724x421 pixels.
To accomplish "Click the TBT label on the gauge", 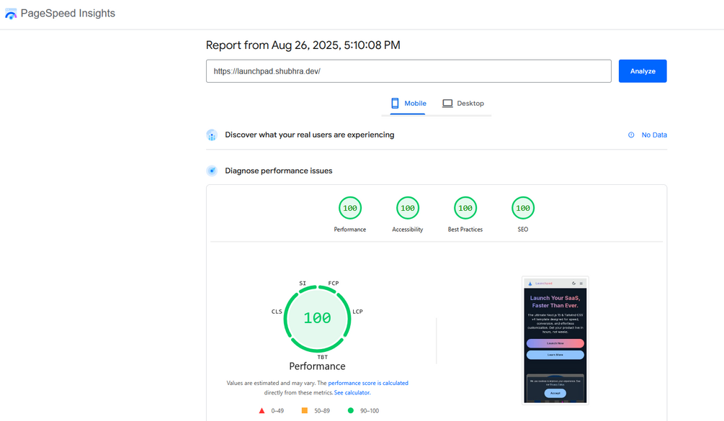I will [x=322, y=357].
